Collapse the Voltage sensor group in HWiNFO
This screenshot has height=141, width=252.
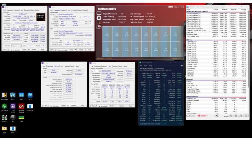pyautogui.click(x=187, y=80)
